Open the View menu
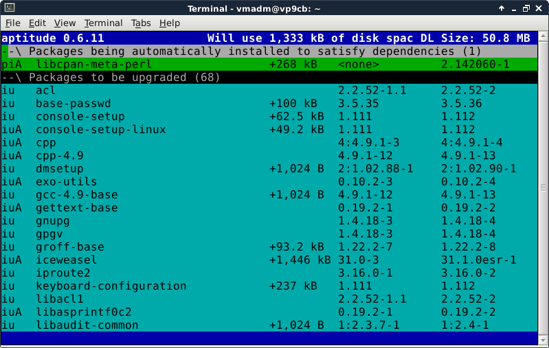 pos(65,23)
